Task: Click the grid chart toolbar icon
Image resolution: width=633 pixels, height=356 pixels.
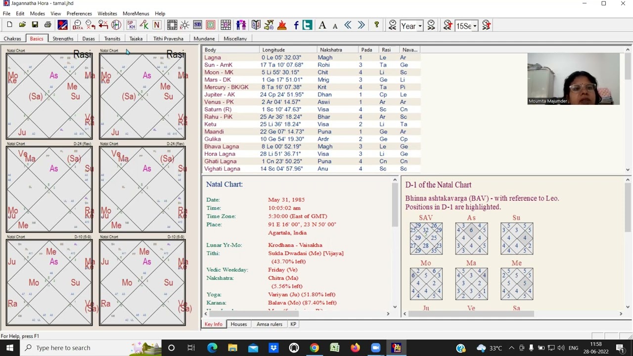Action: click(172, 25)
